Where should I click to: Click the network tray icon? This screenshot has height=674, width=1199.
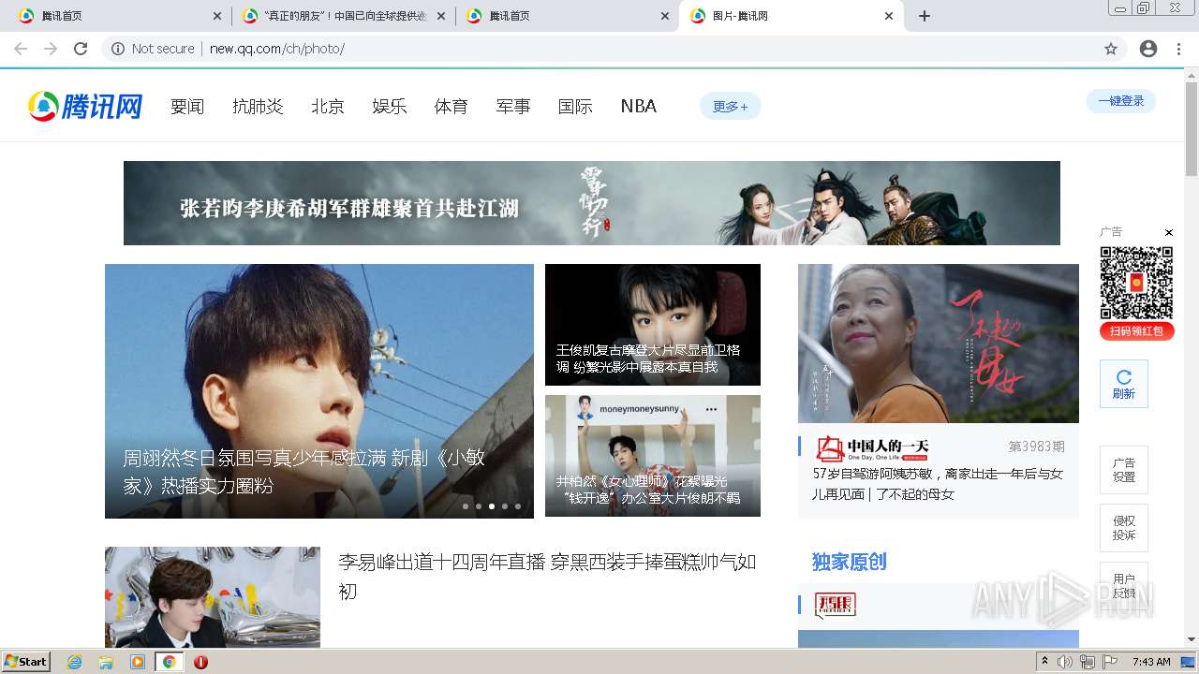point(1088,662)
